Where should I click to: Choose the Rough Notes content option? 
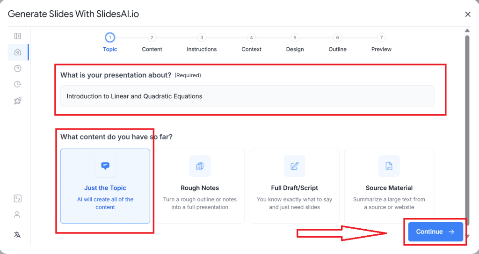pos(200,186)
